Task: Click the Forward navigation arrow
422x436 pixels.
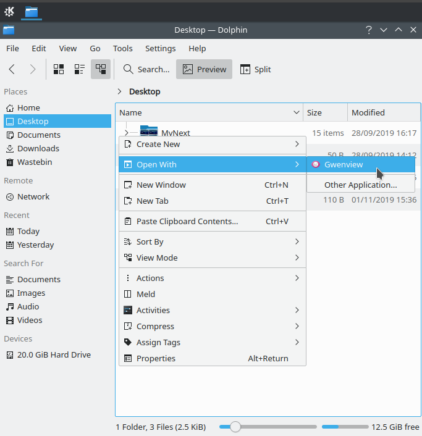Action: pyautogui.click(x=33, y=69)
